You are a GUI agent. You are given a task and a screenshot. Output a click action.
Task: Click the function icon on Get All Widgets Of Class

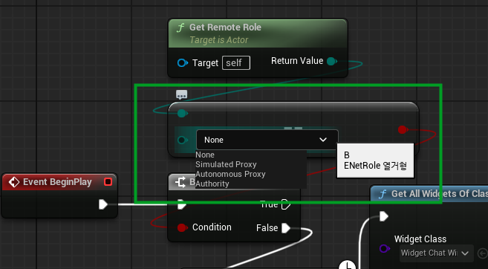(383, 194)
